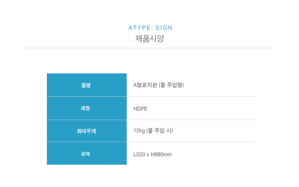The height and width of the screenshot is (187, 299).
Task: Select the 규격 label cell
Action: click(x=87, y=154)
